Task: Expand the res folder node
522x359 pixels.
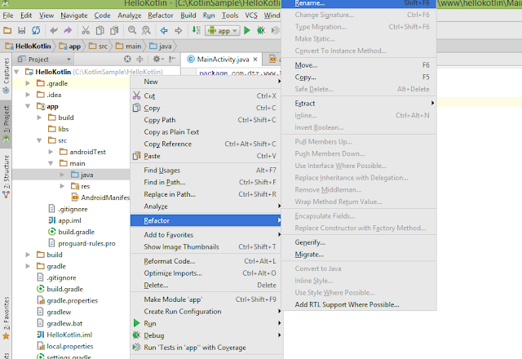Action: click(x=62, y=186)
